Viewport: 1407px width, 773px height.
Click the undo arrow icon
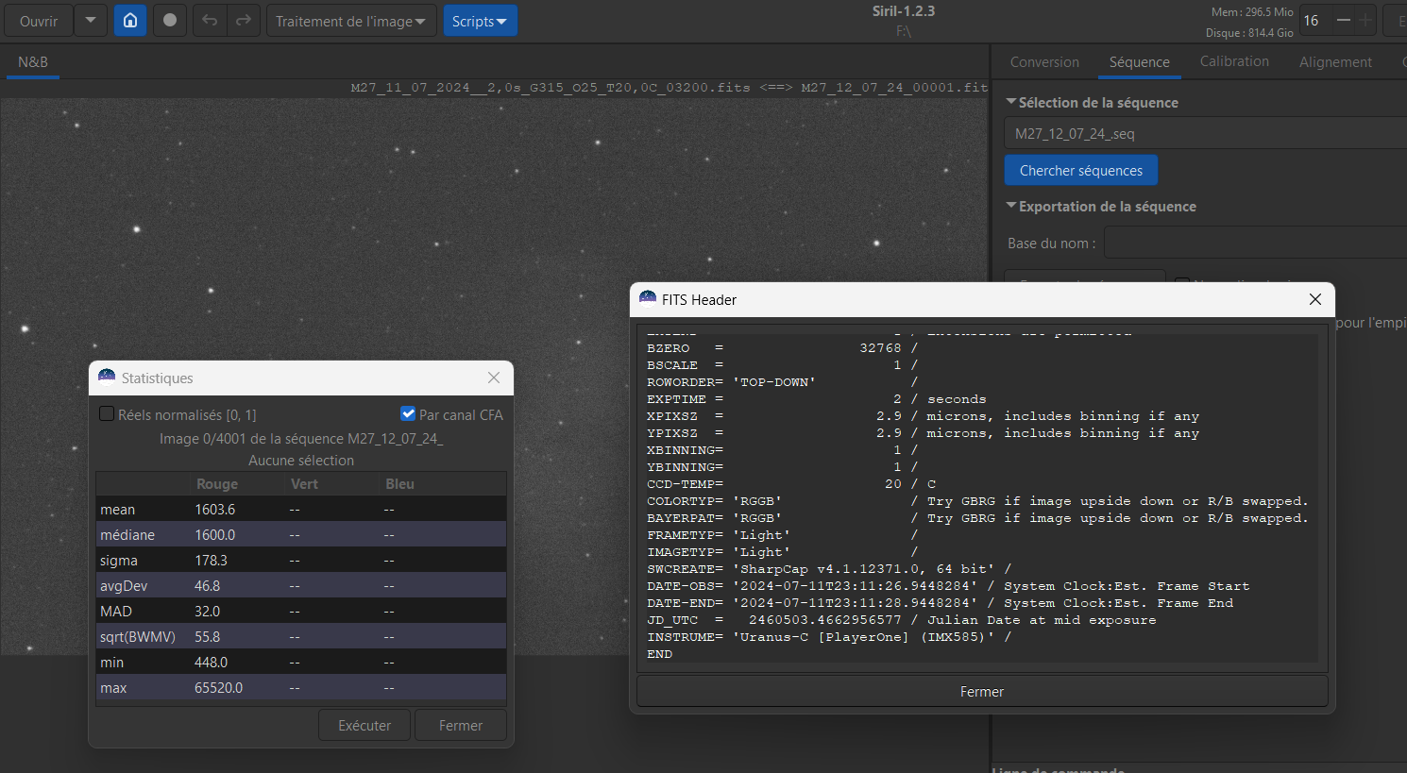(210, 21)
